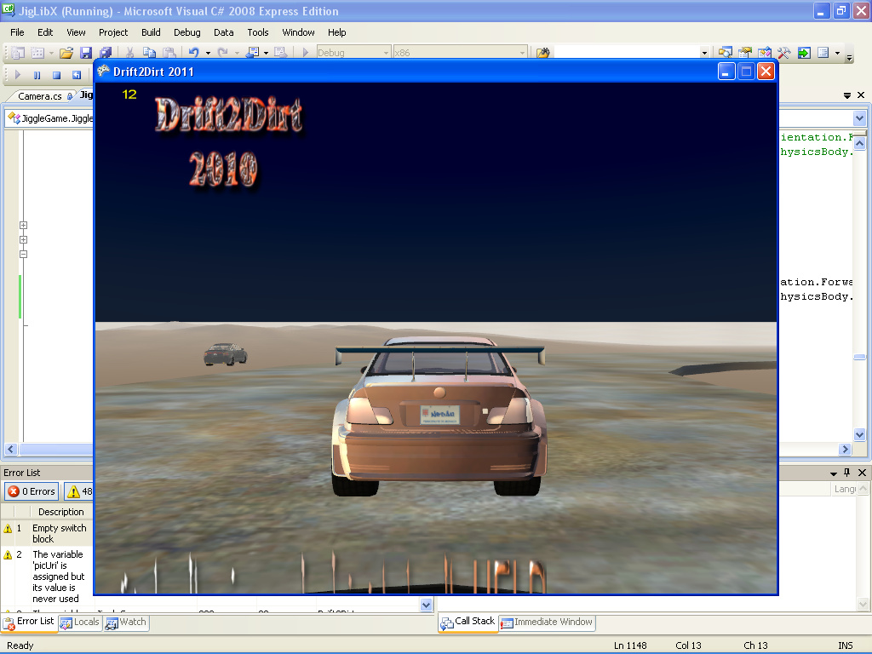The image size is (872, 654).
Task: Toggle the Warnings filter button
Action: tap(79, 491)
